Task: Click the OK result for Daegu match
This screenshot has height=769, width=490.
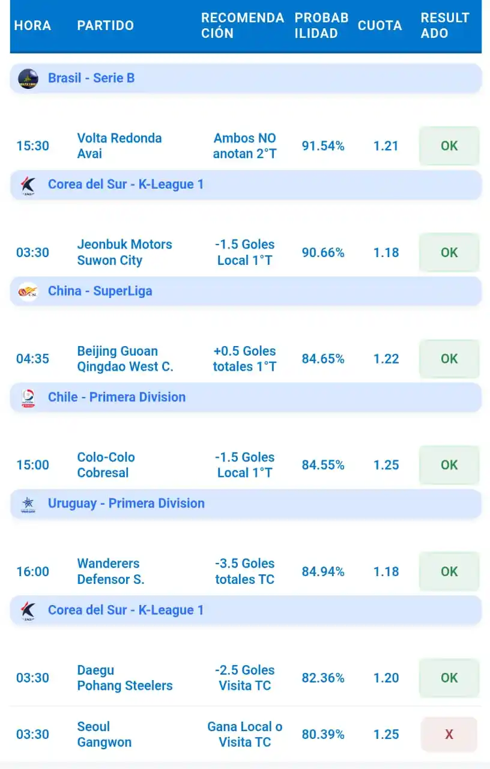Action: (449, 678)
